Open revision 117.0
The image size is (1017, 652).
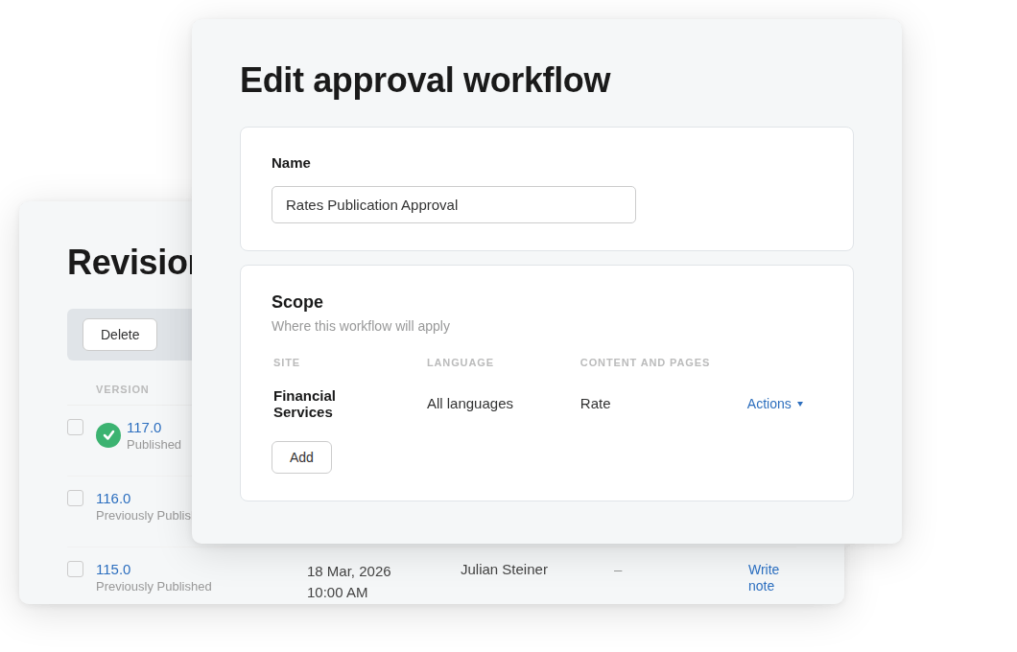point(143,428)
